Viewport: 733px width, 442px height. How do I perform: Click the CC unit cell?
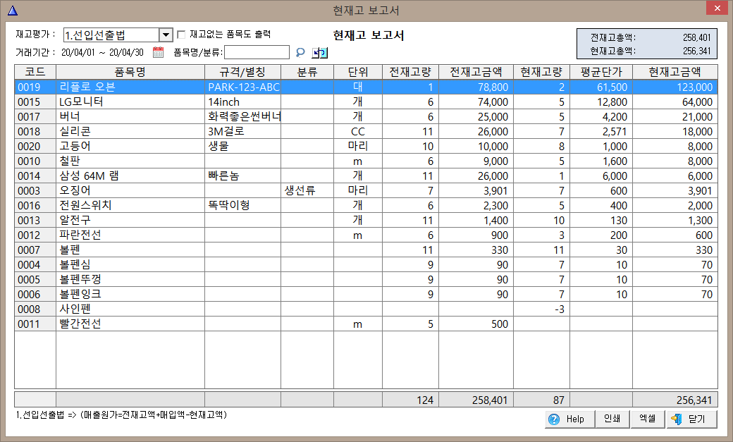click(358, 131)
